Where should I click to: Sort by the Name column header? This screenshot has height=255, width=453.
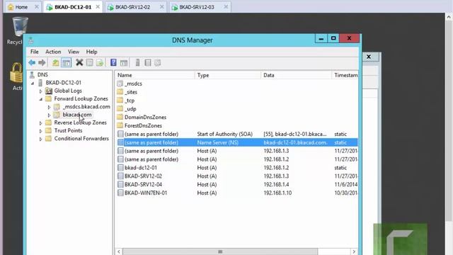tap(154, 75)
